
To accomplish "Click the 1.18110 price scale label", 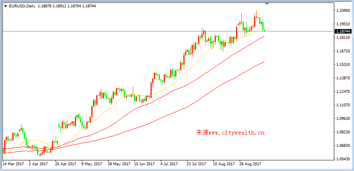I will pos(343,38).
